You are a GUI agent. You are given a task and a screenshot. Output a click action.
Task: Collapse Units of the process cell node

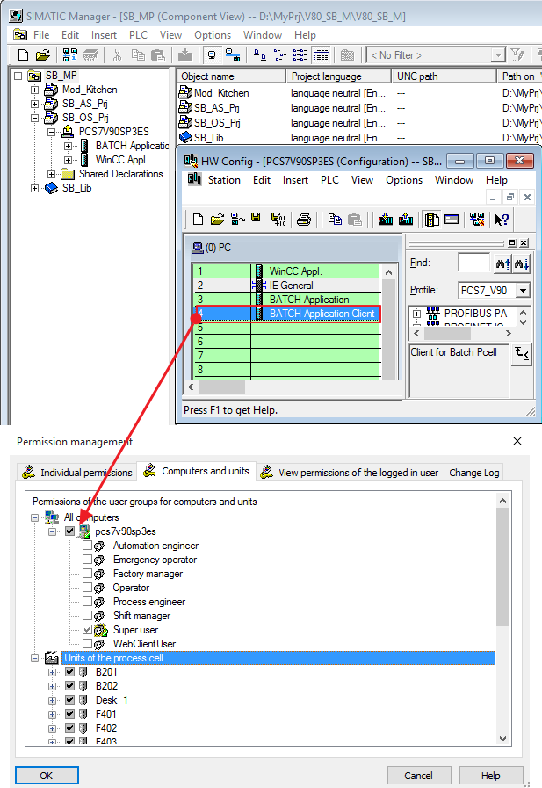(x=34, y=658)
